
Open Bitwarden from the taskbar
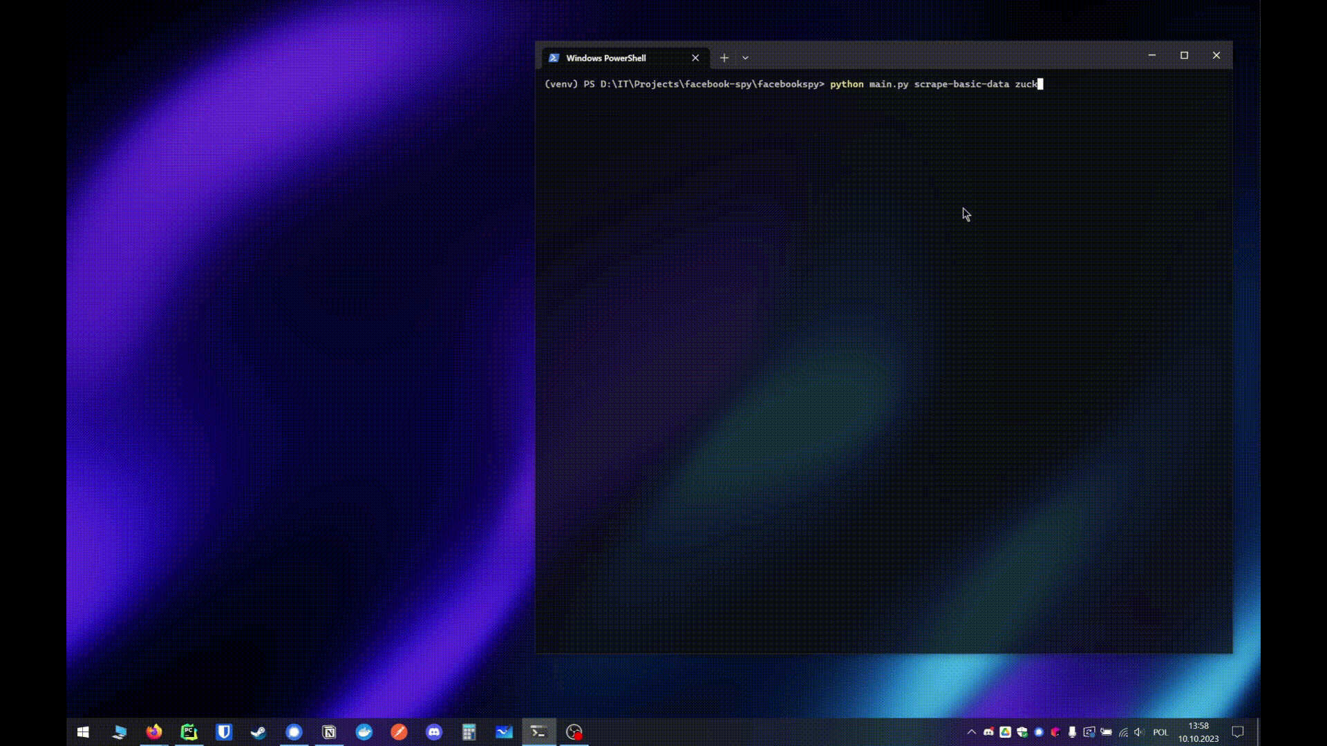[224, 732]
